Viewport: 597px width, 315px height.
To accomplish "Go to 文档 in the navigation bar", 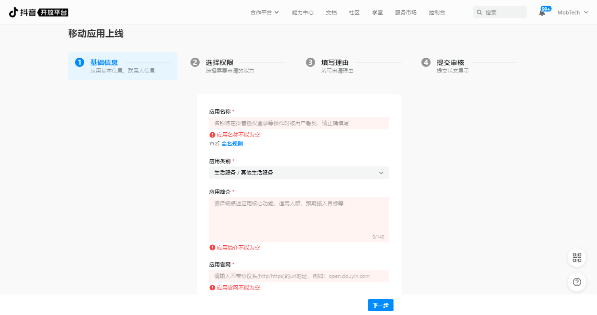I will [x=331, y=13].
